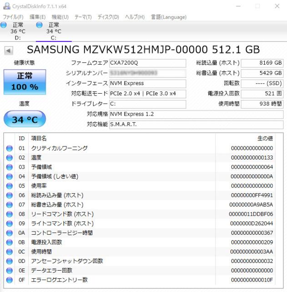
Task: Click the blue status dot for D: drive
Action: [x=3, y=25]
